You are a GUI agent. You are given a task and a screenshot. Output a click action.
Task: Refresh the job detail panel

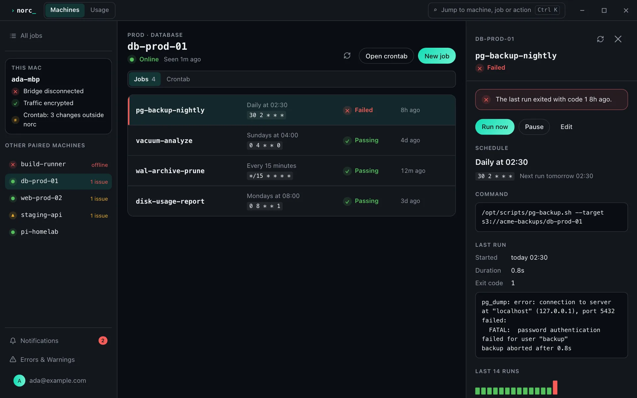tap(600, 39)
